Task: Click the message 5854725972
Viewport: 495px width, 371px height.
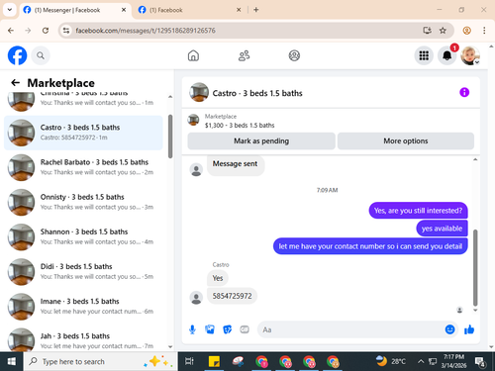Action: click(x=232, y=296)
